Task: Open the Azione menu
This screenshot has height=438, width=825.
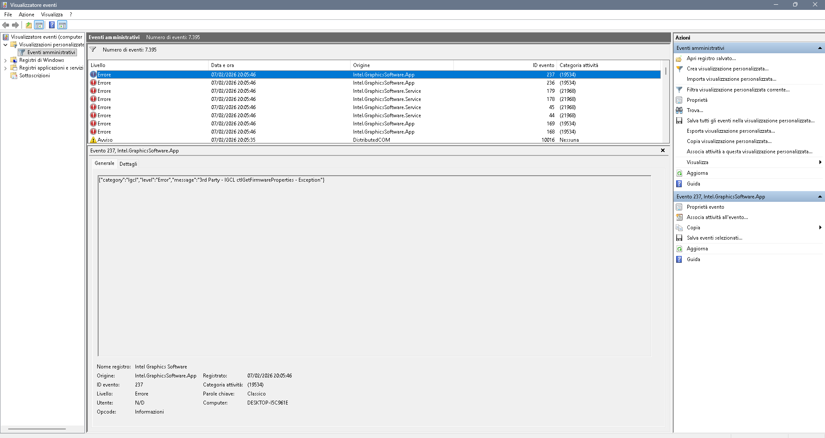Action: click(26, 15)
